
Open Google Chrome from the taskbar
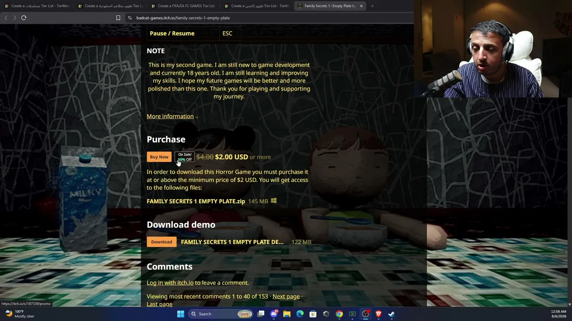coord(339,314)
